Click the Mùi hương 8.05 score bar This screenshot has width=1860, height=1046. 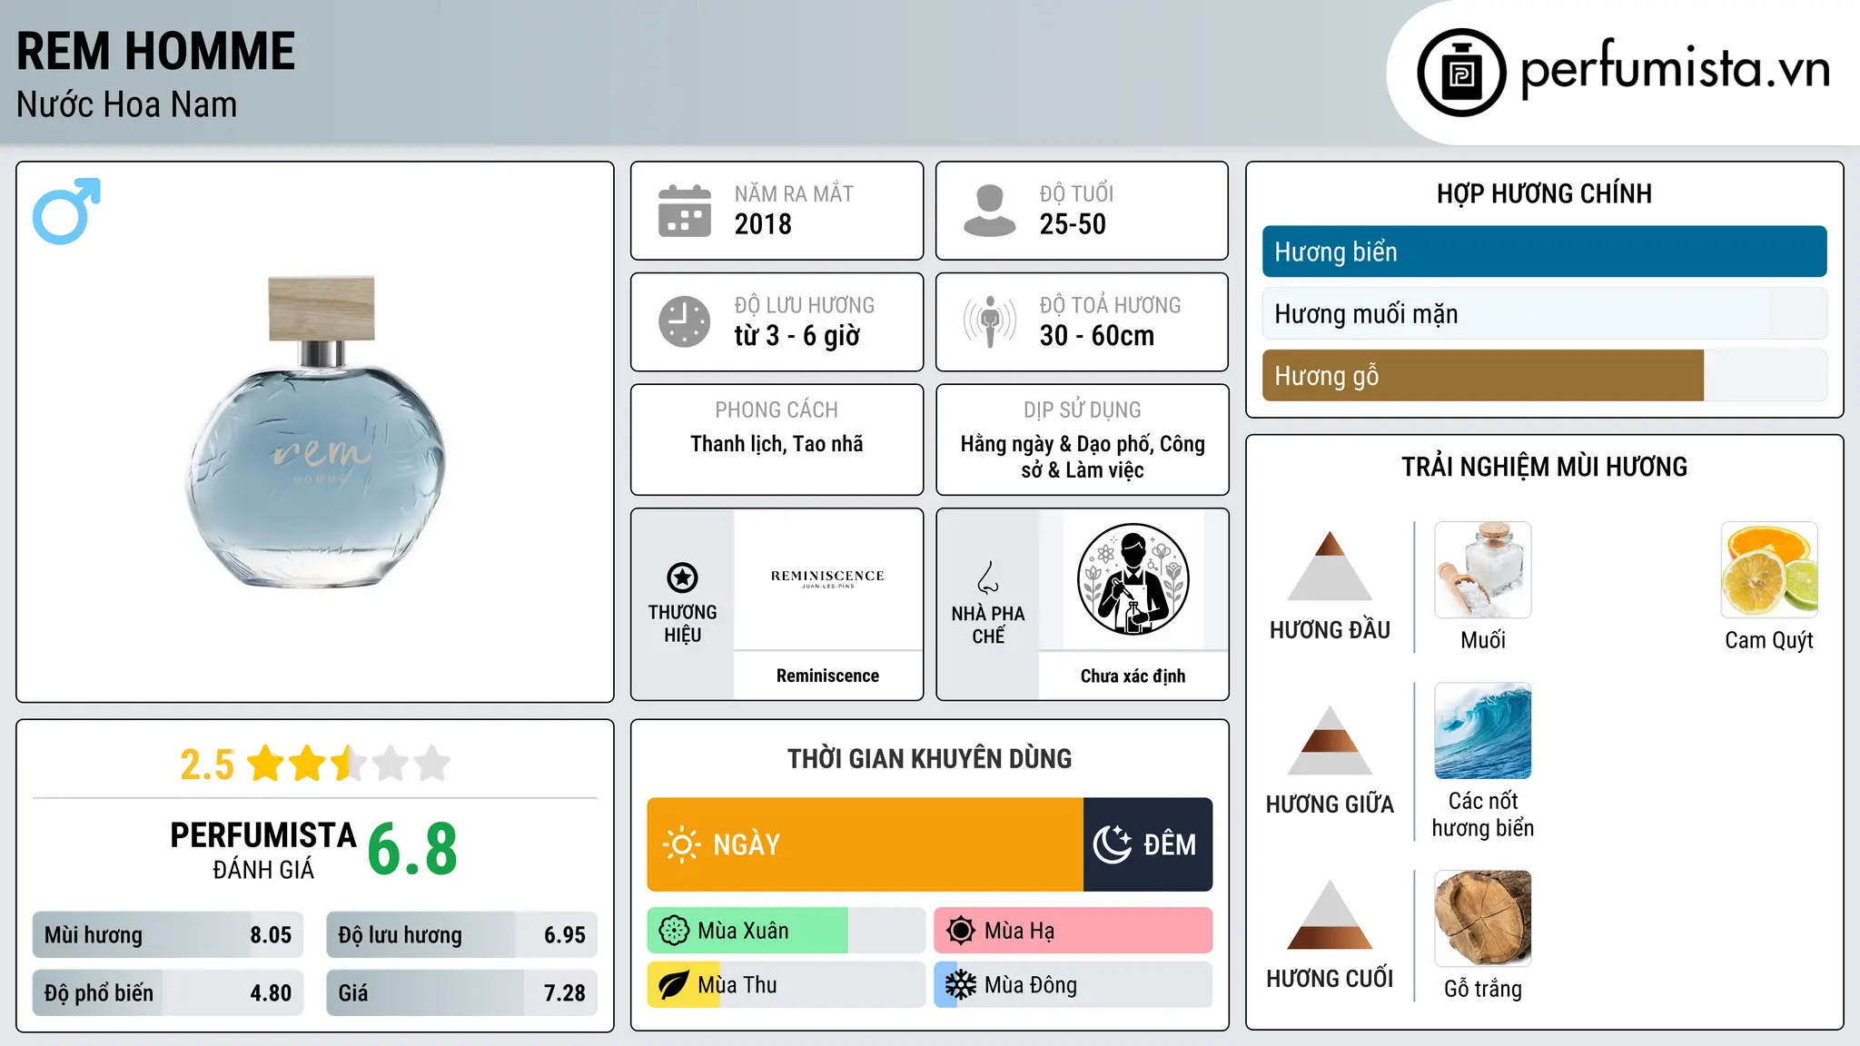pyautogui.click(x=168, y=935)
